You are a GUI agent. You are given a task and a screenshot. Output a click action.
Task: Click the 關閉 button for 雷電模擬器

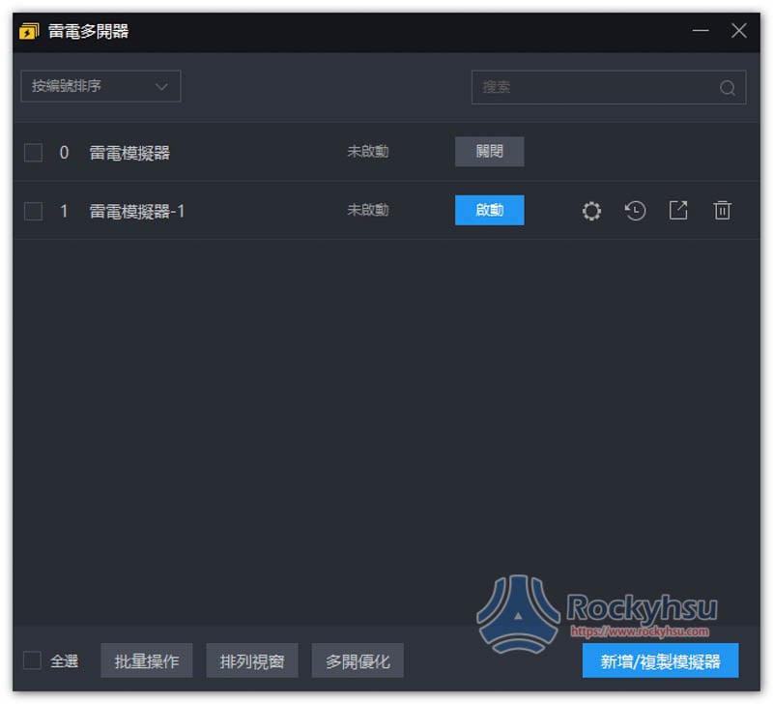[x=489, y=152]
